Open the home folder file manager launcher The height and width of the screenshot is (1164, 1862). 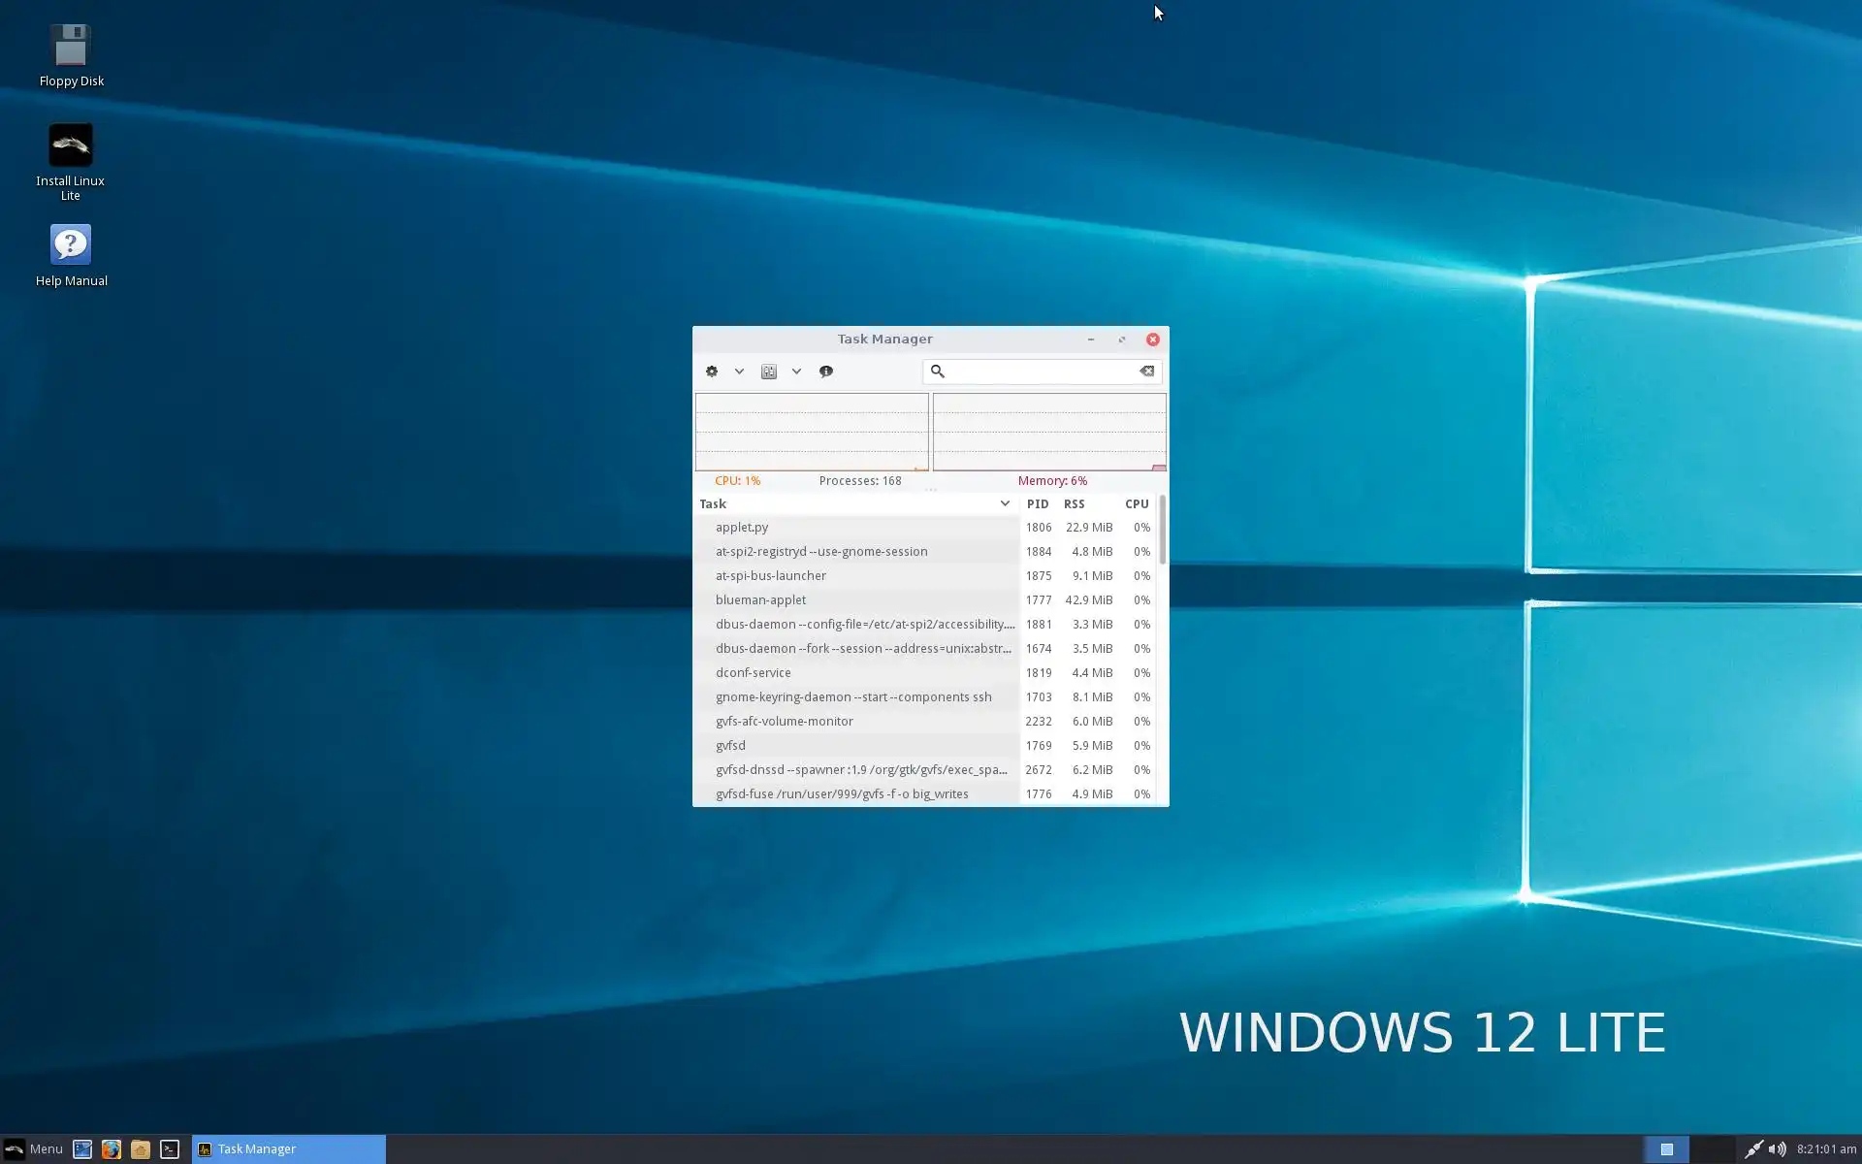point(141,1149)
